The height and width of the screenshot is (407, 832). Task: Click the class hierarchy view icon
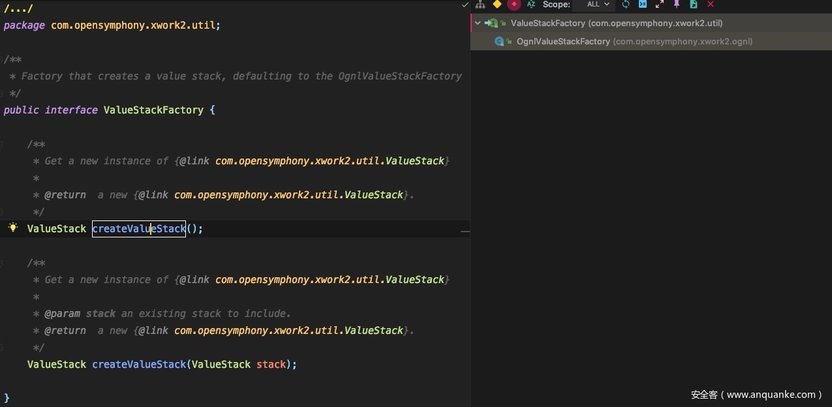click(x=480, y=5)
